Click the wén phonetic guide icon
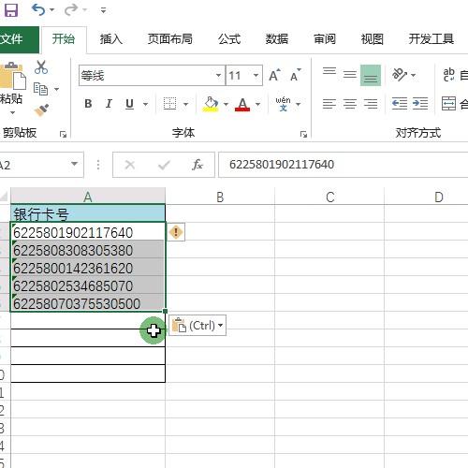This screenshot has height=468, width=468. point(283,104)
